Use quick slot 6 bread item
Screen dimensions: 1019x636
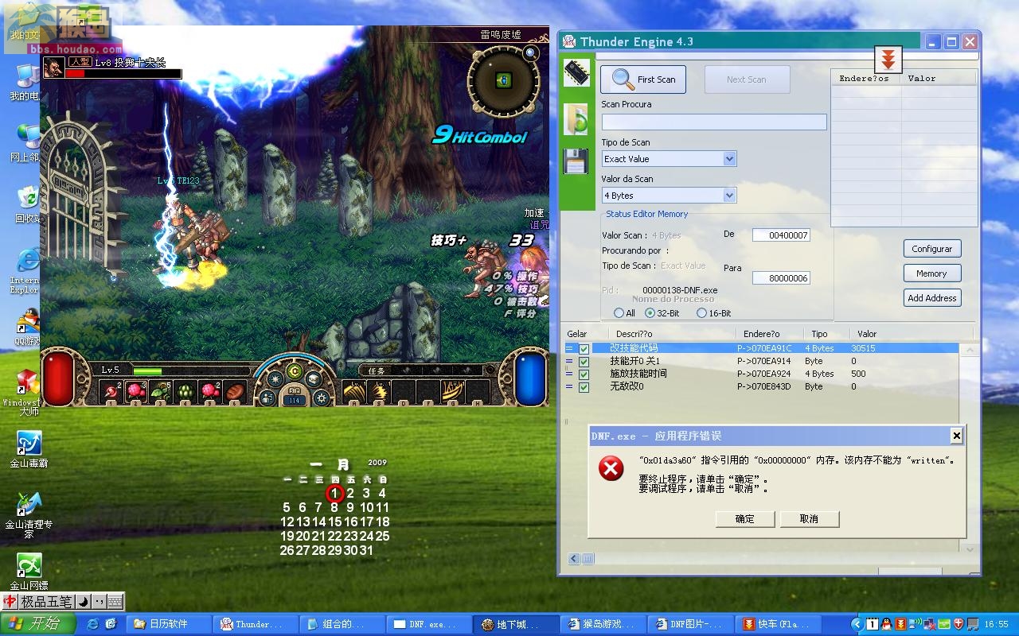point(235,392)
